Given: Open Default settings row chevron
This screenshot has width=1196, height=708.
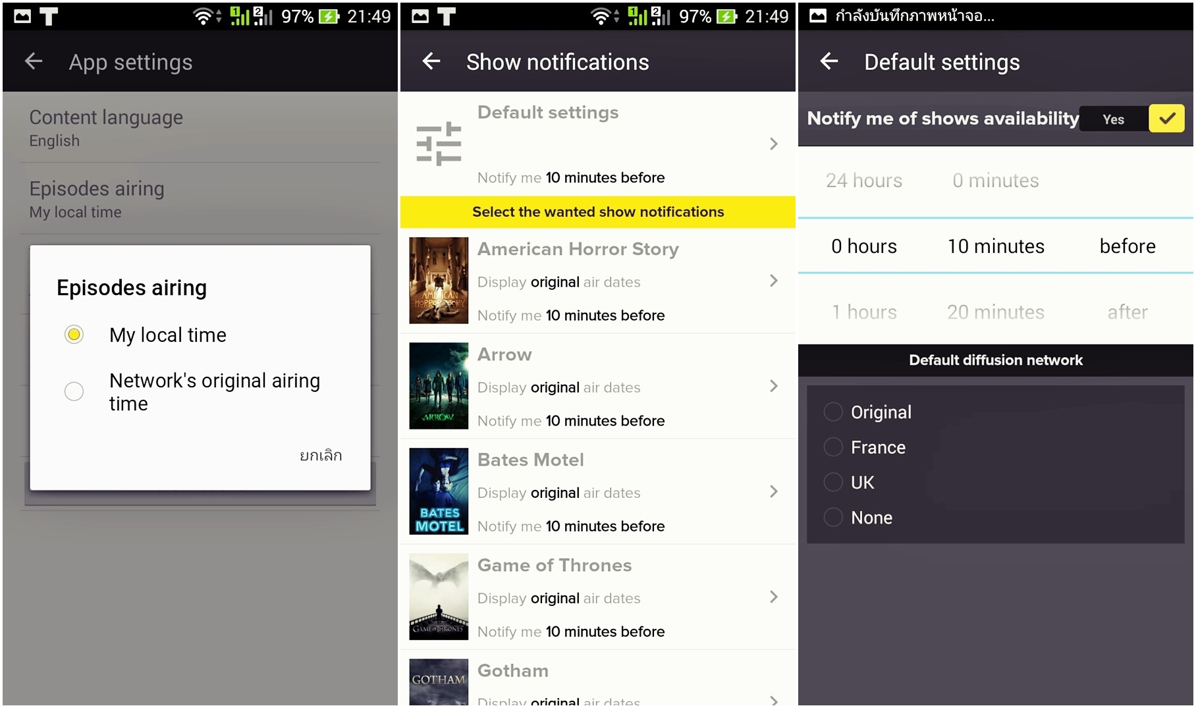Looking at the screenshot, I should pyautogui.click(x=774, y=144).
